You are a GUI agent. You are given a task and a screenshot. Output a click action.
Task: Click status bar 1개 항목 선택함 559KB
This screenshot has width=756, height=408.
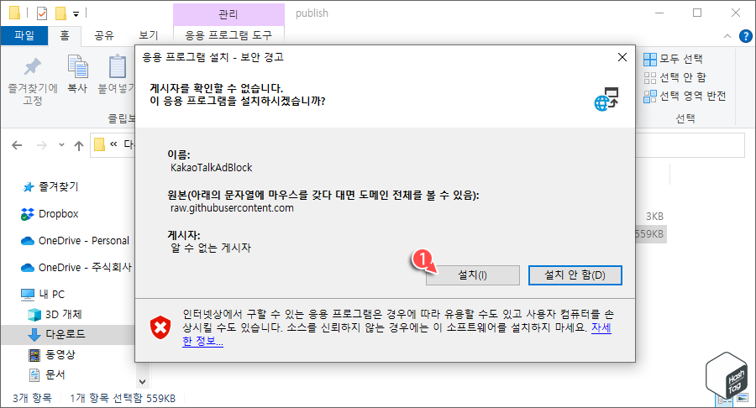pyautogui.click(x=123, y=399)
